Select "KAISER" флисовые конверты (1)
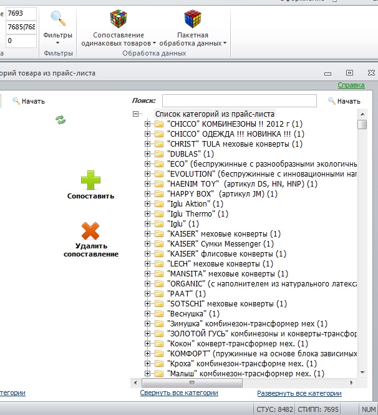The height and width of the screenshot is (415, 378). click(x=226, y=254)
